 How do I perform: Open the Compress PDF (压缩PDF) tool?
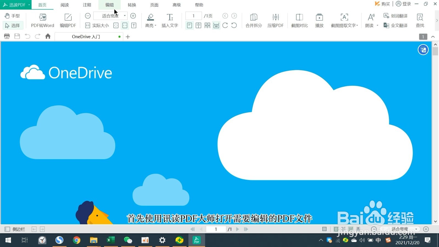(275, 21)
